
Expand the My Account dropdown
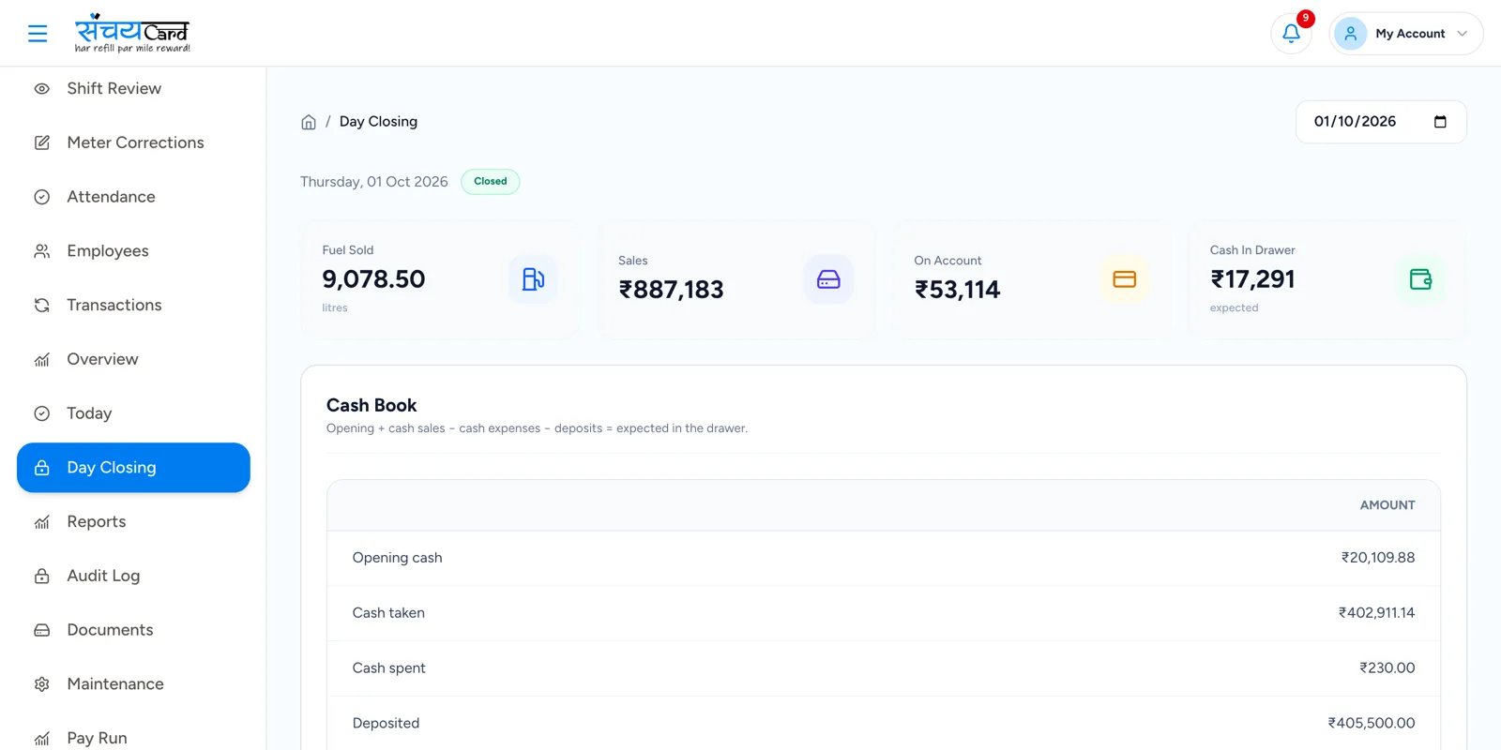tap(1406, 34)
